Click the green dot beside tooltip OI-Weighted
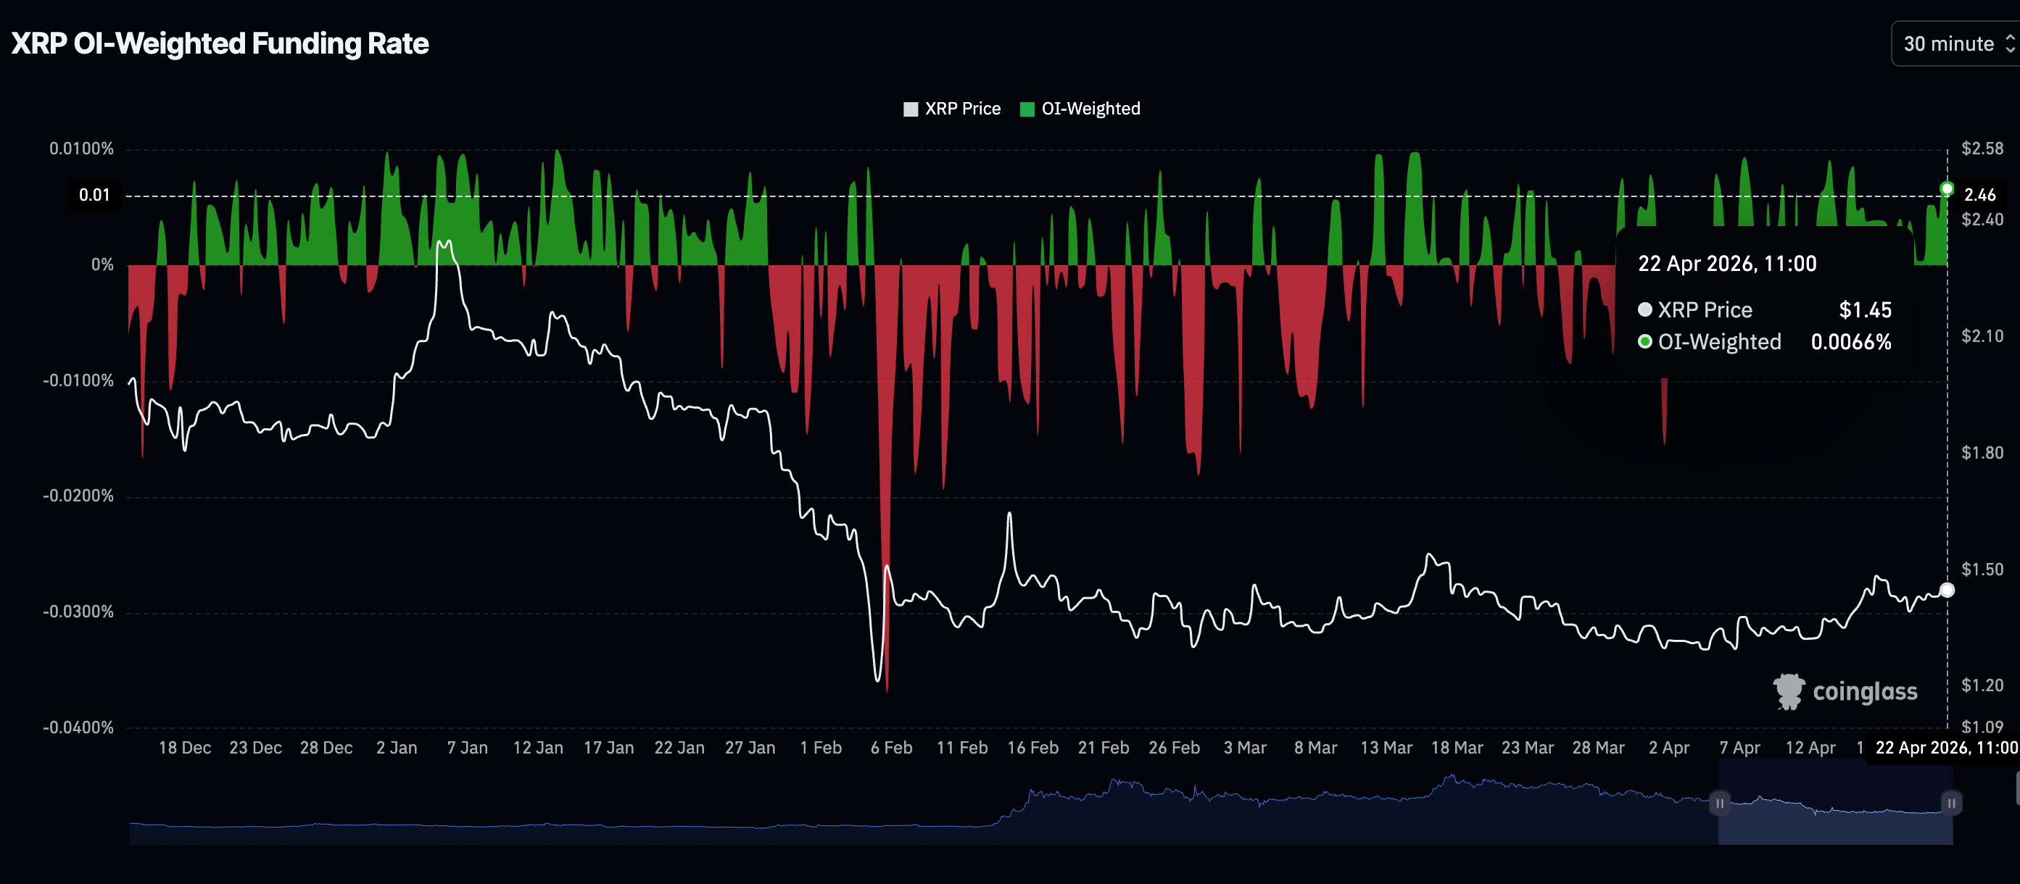 tap(1645, 342)
